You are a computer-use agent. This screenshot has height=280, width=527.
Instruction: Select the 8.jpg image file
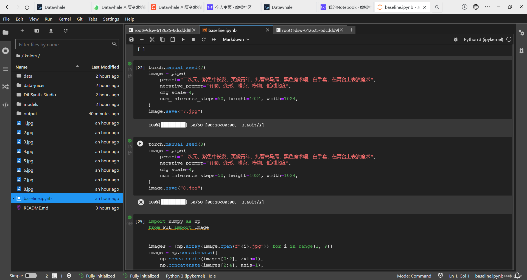(67, 189)
